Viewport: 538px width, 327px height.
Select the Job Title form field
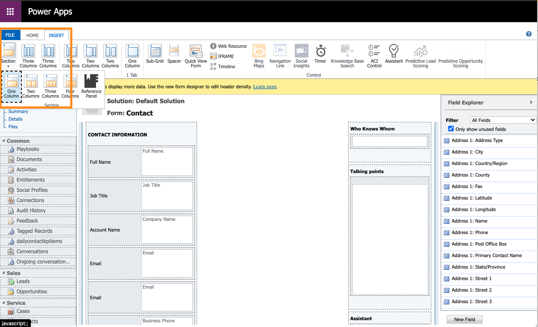pyautogui.click(x=141, y=196)
